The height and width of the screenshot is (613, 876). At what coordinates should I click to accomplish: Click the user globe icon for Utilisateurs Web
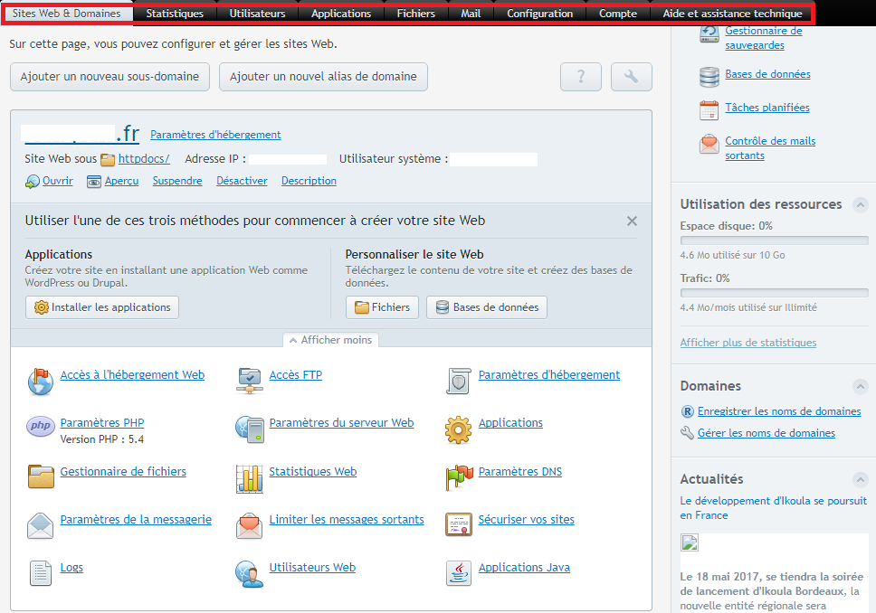[249, 574]
